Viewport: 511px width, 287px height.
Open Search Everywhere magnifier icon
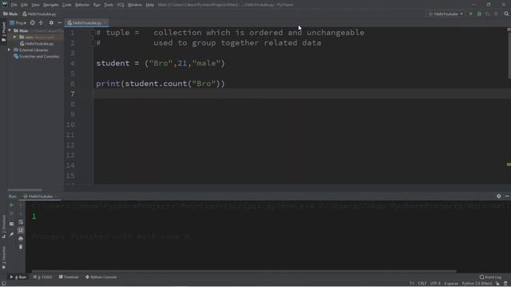(506, 14)
